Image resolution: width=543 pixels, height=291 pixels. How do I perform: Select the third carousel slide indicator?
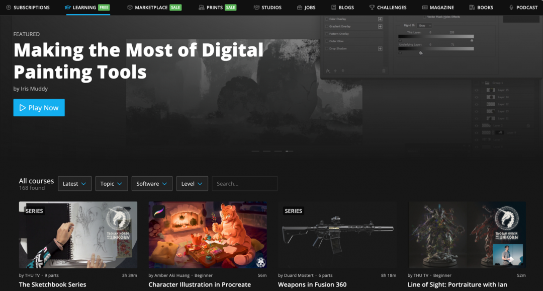pos(278,151)
